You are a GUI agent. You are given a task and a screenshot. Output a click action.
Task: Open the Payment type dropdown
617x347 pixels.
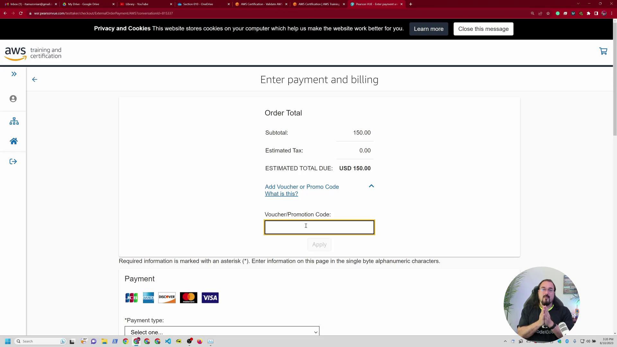222,332
